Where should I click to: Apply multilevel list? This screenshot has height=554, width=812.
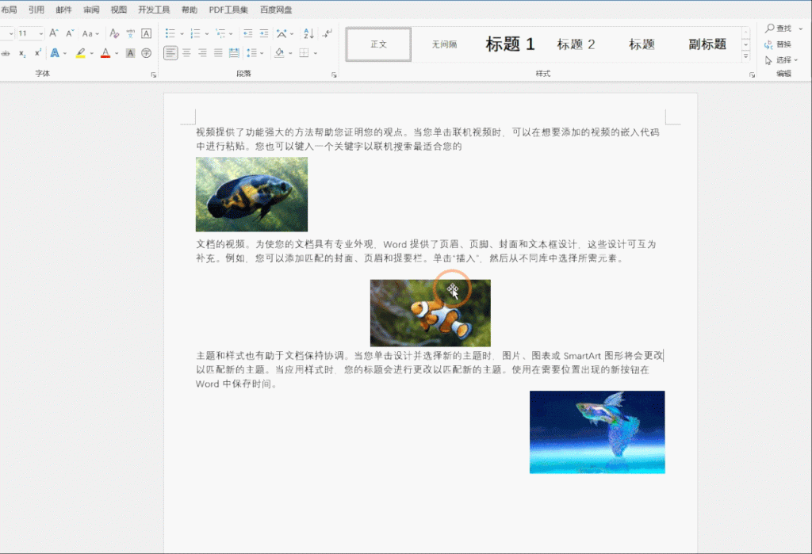click(x=220, y=33)
